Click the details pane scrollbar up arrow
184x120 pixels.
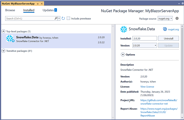182,26
